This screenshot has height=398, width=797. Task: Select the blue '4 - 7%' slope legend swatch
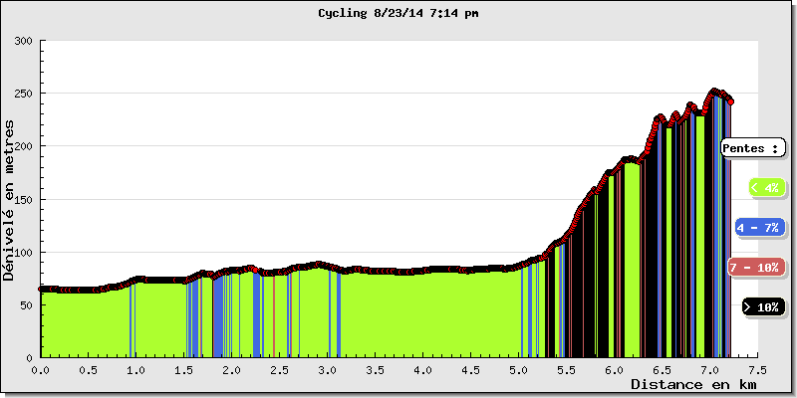[759, 228]
